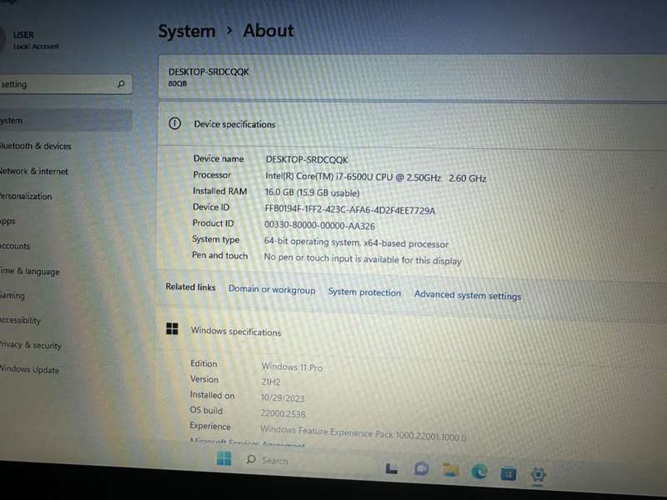Screen dimensions: 667x500
Task: Open Personalization settings
Action: (x=26, y=196)
